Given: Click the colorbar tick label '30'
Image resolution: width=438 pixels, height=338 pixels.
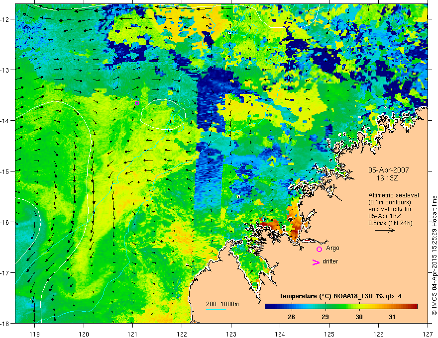Looking at the screenshot, I should tap(359, 317).
